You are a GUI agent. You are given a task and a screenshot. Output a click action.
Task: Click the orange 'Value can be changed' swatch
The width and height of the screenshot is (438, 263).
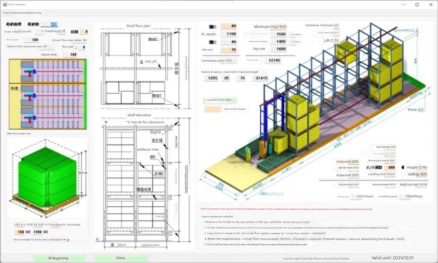click(213, 109)
